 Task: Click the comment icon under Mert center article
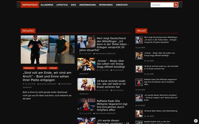94,54
